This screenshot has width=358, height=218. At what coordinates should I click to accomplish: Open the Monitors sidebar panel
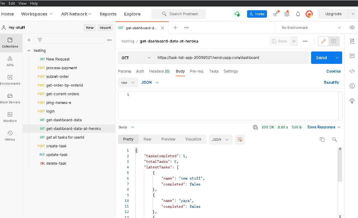coord(10,116)
